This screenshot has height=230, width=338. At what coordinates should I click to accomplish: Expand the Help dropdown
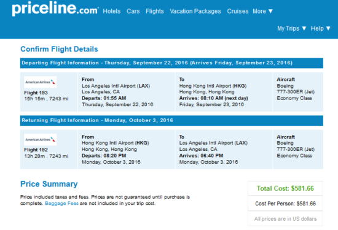click(x=320, y=28)
